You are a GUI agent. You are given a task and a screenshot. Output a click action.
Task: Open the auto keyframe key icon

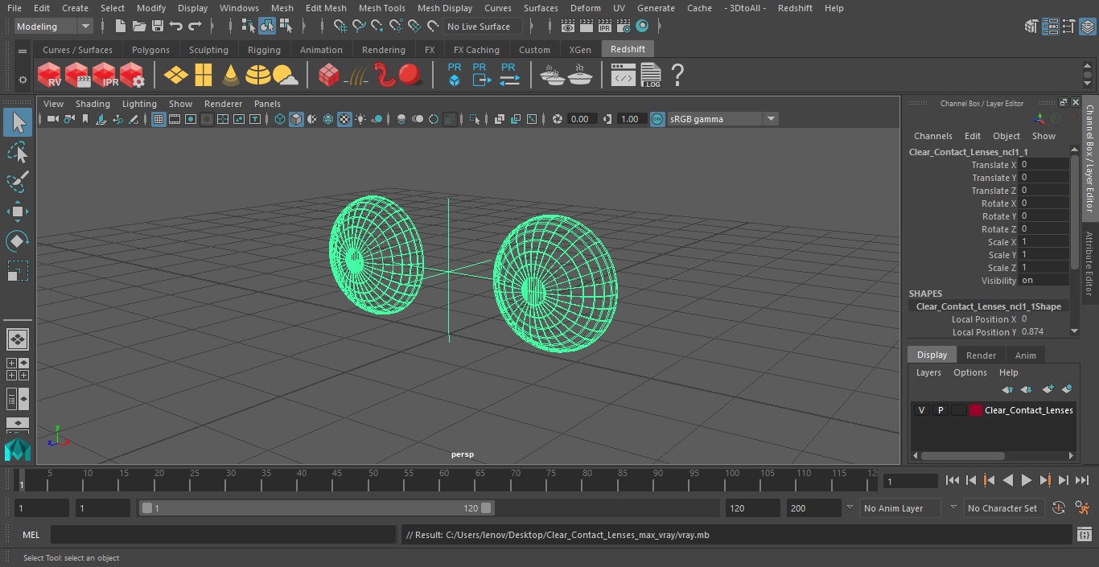[x=1059, y=508]
